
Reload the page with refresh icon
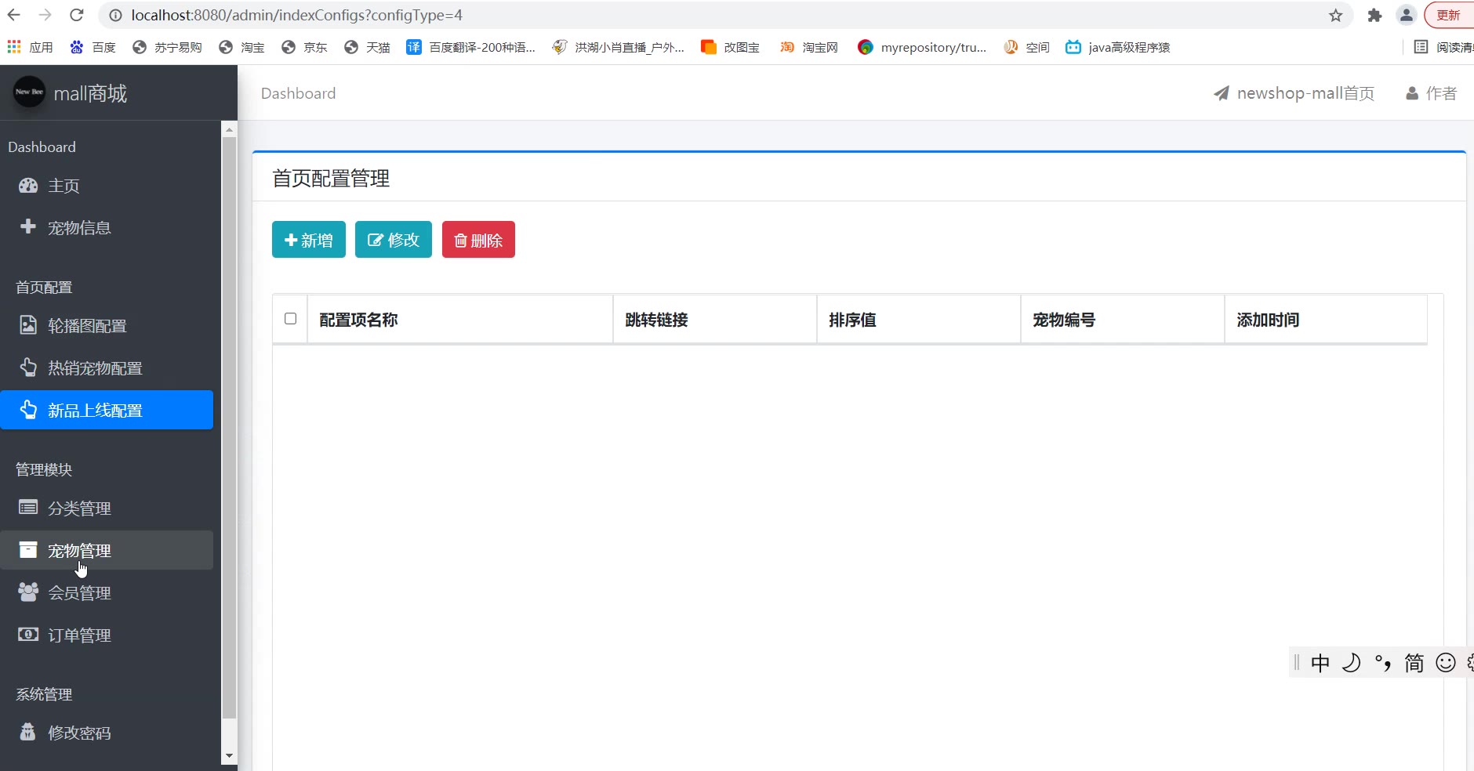tap(77, 15)
